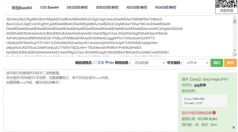
Task: Click the 插件【Jpeg】Jpeg Image(JFIF) text
Action: point(205,79)
